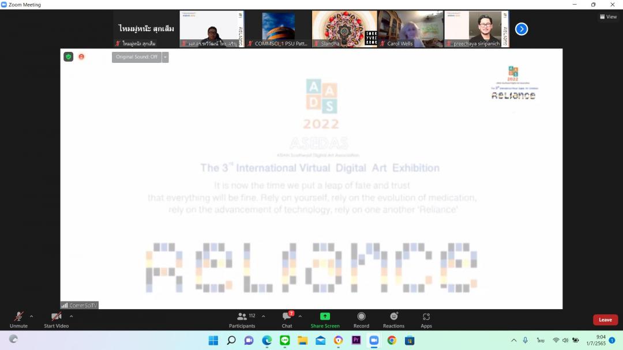Leave the meeting
The width and height of the screenshot is (623, 350).
pos(605,320)
